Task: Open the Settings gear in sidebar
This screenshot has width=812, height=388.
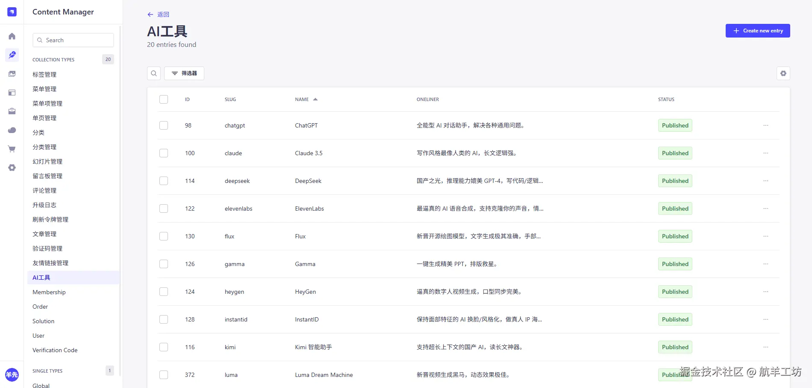Action: pos(12,168)
